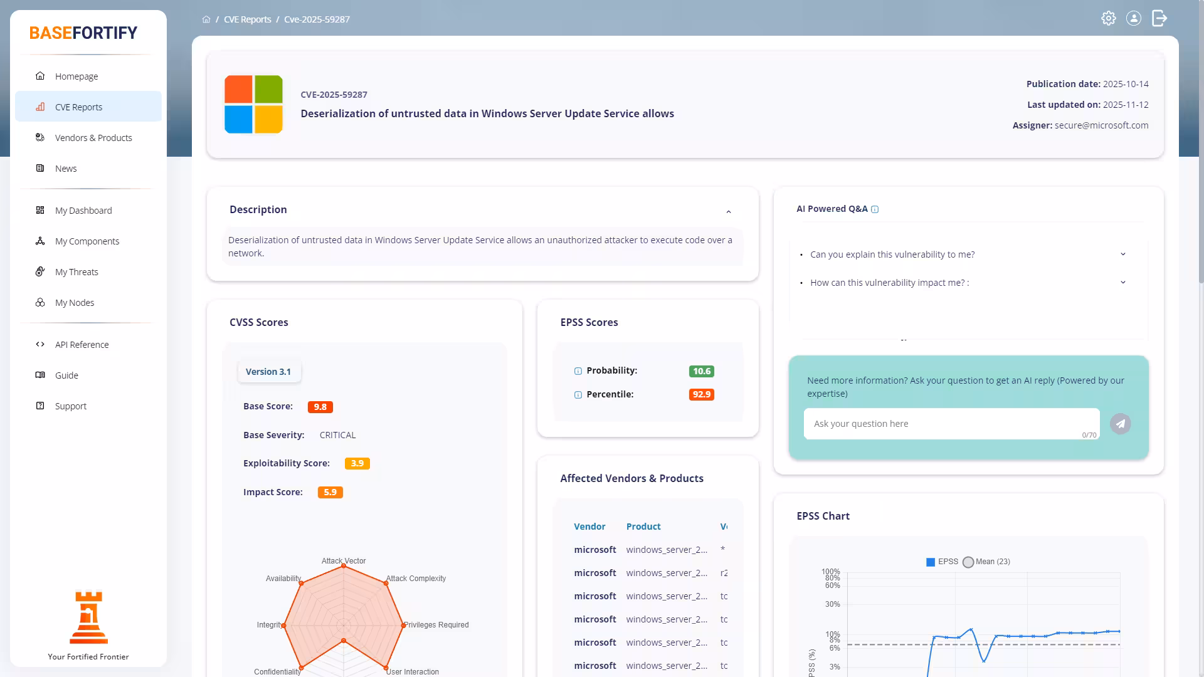Open the settings gear icon

click(x=1109, y=18)
